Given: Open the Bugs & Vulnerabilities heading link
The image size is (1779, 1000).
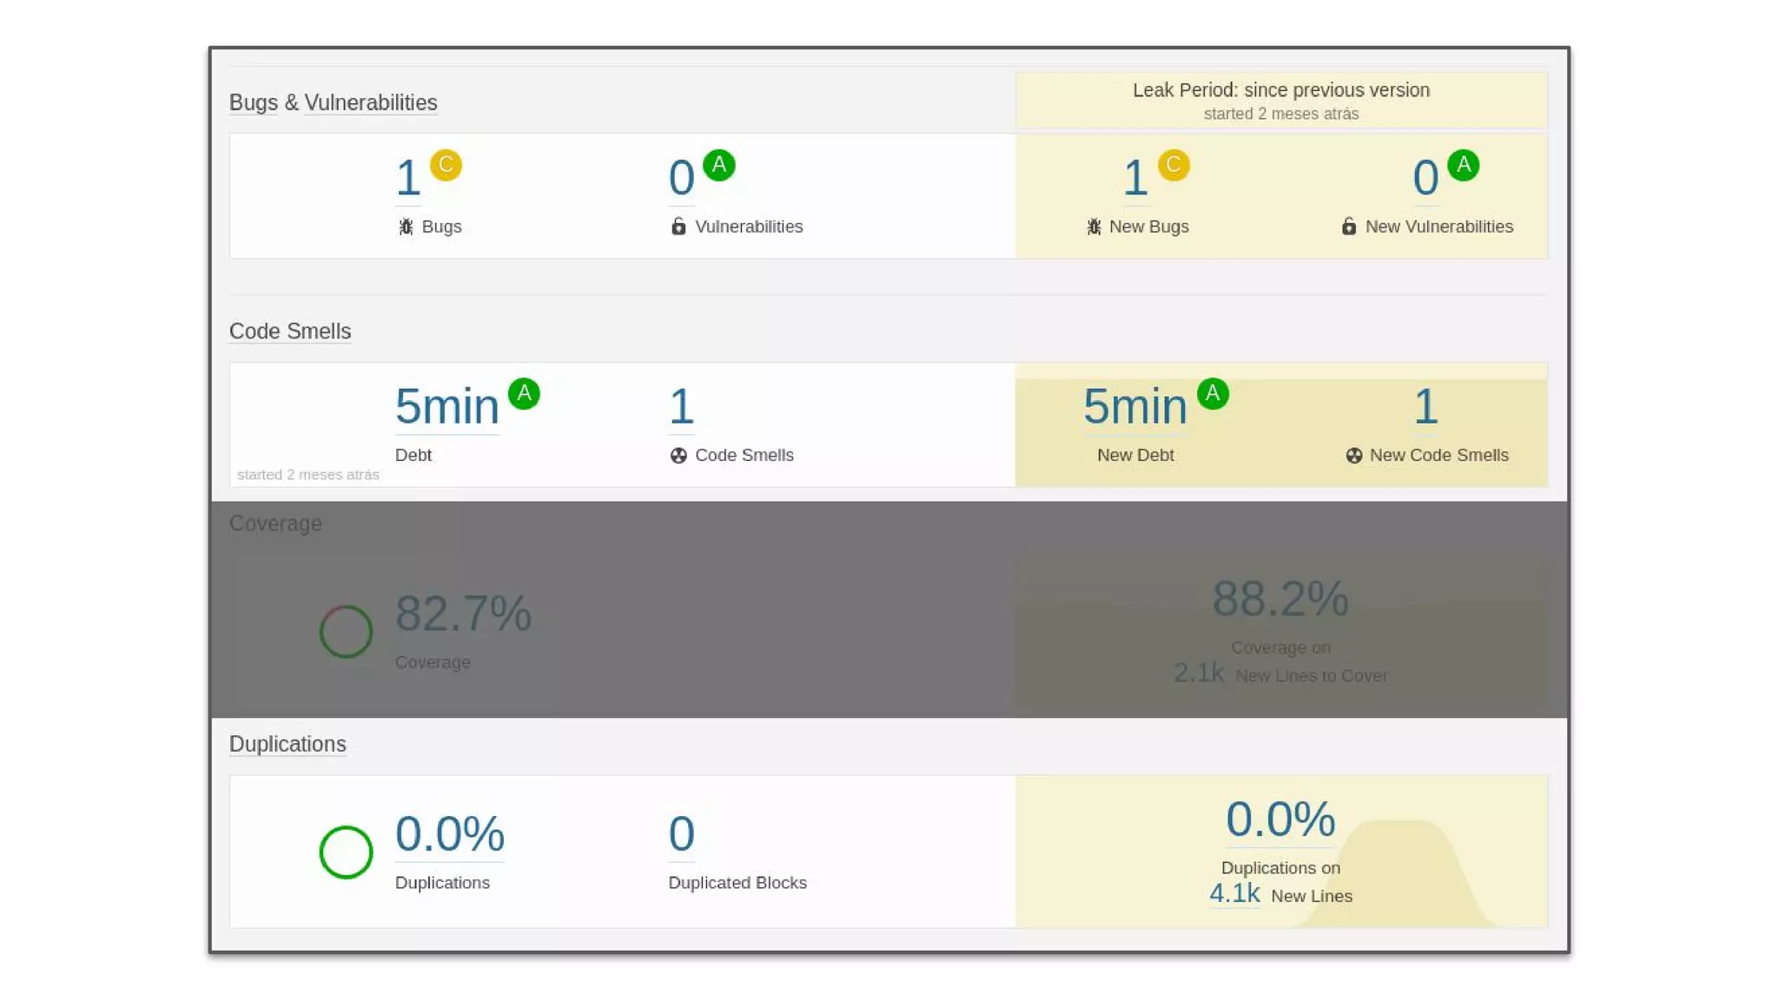Looking at the screenshot, I should pos(333,102).
